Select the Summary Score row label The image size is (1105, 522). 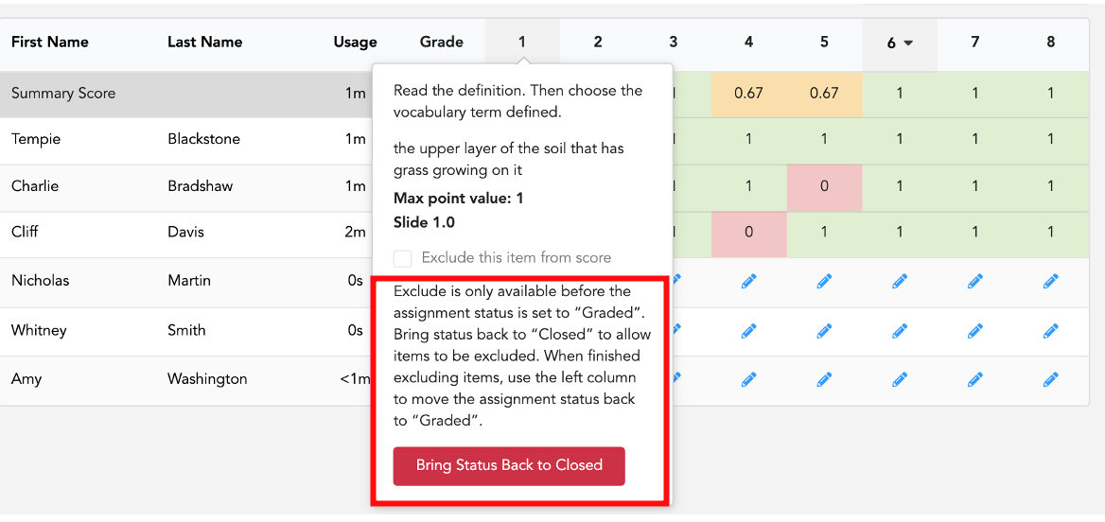point(63,94)
